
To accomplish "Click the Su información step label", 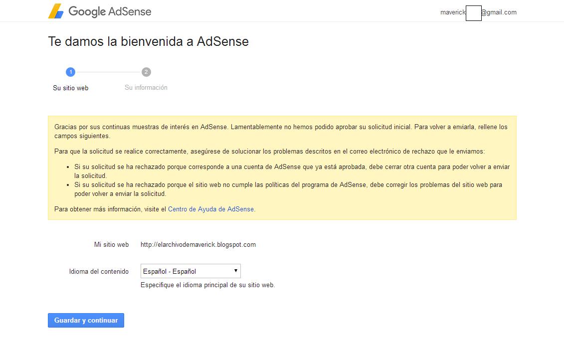I will pyautogui.click(x=146, y=87).
